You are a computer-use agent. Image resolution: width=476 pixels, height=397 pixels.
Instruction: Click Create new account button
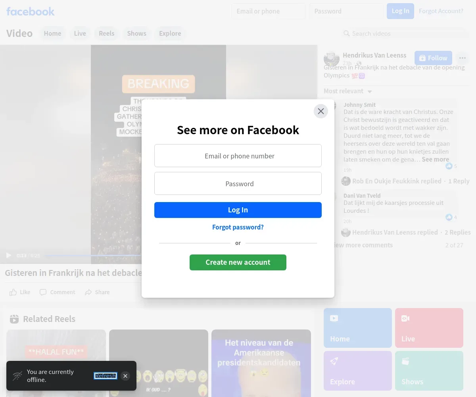pos(238,262)
